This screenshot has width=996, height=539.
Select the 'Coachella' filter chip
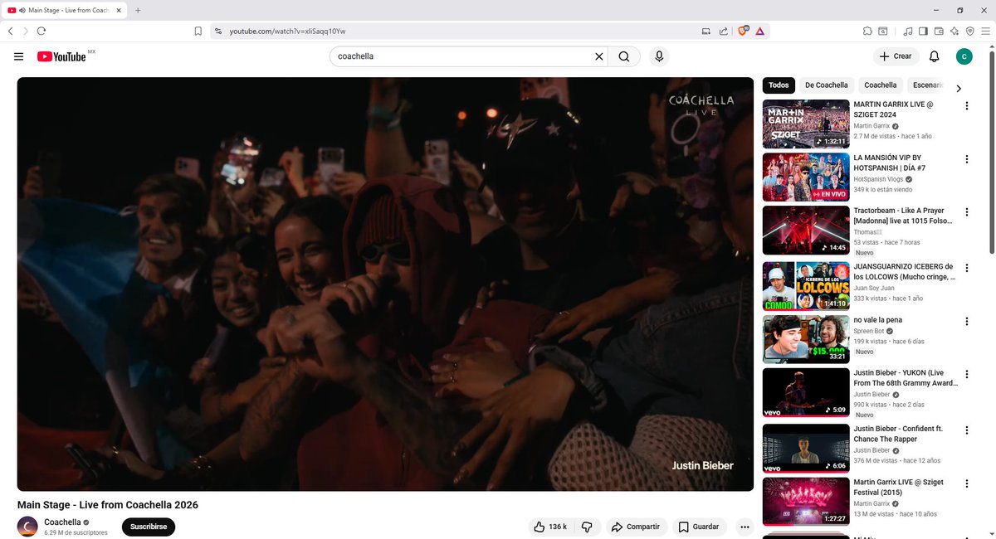click(x=880, y=85)
